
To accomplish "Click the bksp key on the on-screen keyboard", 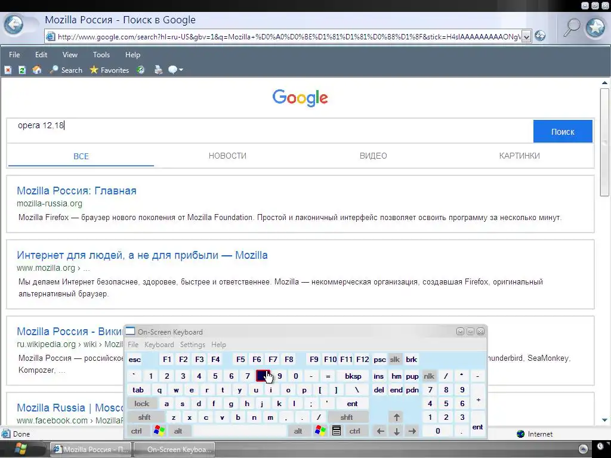I will (353, 376).
